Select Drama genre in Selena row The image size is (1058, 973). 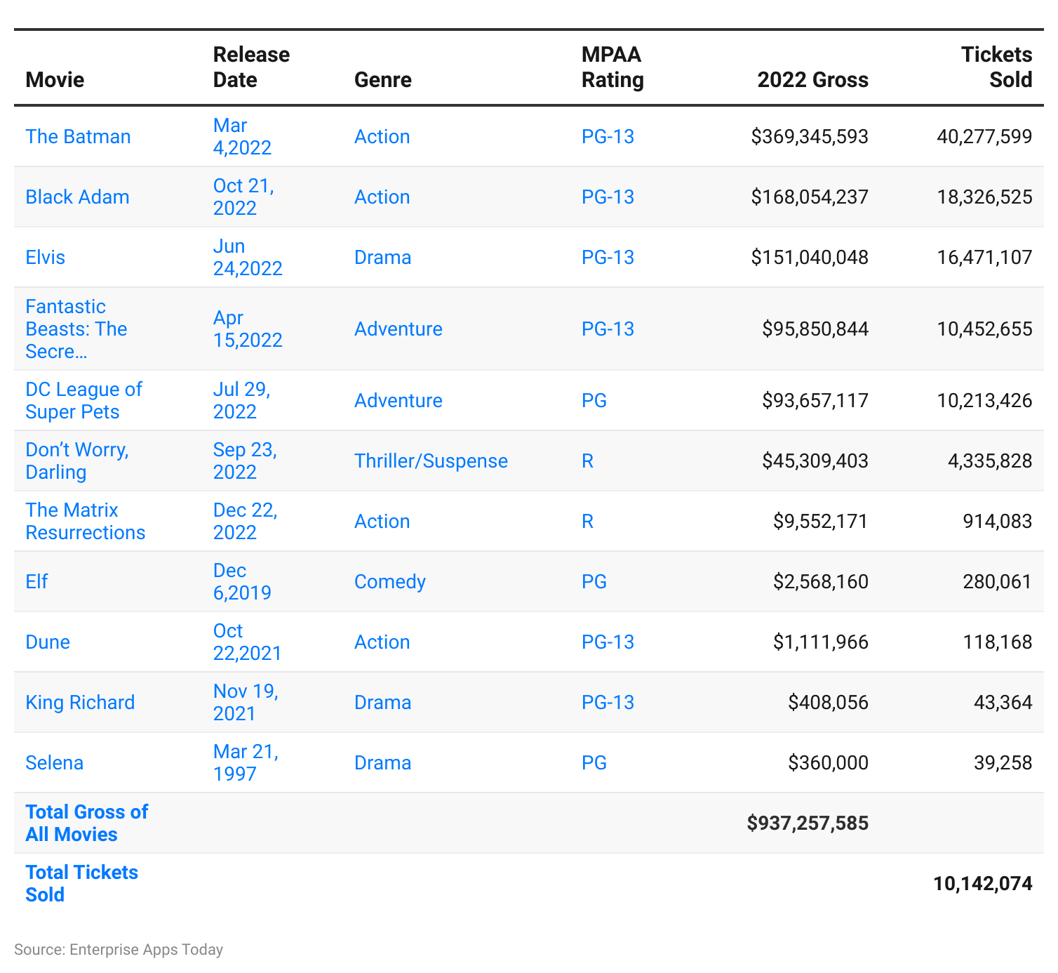[382, 762]
